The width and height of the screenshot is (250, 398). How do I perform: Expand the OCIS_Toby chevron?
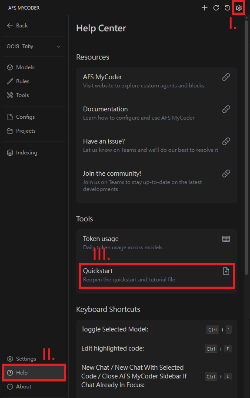pyautogui.click(x=59, y=47)
